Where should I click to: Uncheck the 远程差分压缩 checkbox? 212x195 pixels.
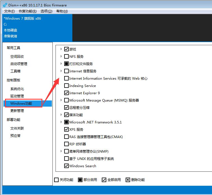click(x=66, y=107)
